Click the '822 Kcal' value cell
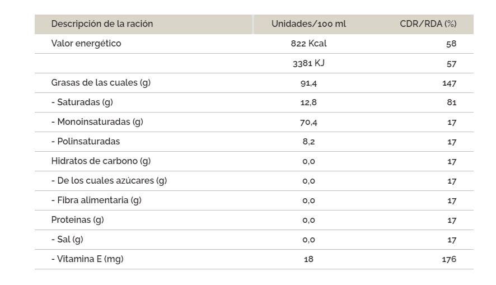This screenshot has width=496, height=285. coord(308,44)
